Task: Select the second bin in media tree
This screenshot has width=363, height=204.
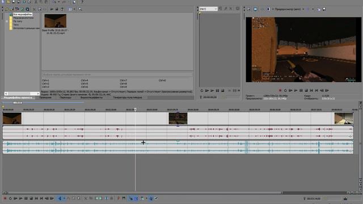Action: 23,18
